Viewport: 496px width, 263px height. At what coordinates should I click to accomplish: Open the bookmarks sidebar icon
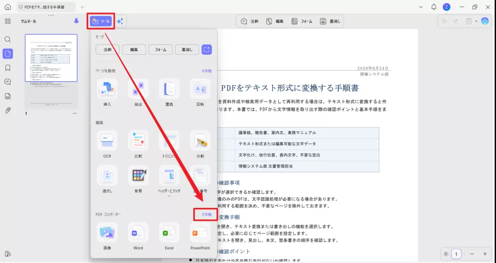[x=8, y=68]
